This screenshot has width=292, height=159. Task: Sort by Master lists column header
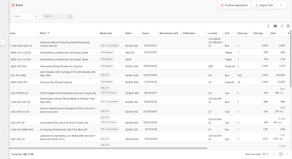click(x=106, y=33)
